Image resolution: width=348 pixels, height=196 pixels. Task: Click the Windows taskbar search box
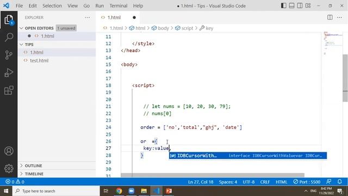point(56,191)
